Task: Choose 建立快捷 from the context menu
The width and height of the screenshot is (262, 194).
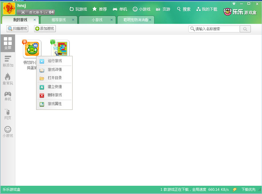Action: point(54,87)
